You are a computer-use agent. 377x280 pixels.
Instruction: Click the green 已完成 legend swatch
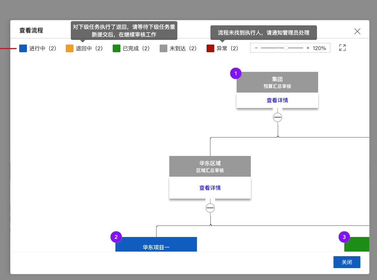[x=117, y=48]
